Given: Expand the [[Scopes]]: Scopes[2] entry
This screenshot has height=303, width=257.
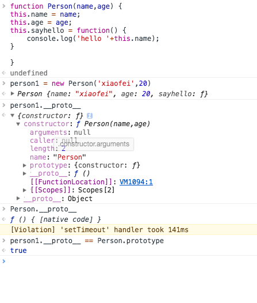Looking at the screenshot, I should 25,190.
